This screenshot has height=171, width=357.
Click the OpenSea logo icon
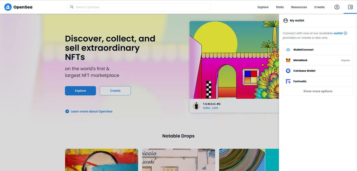tap(8, 7)
